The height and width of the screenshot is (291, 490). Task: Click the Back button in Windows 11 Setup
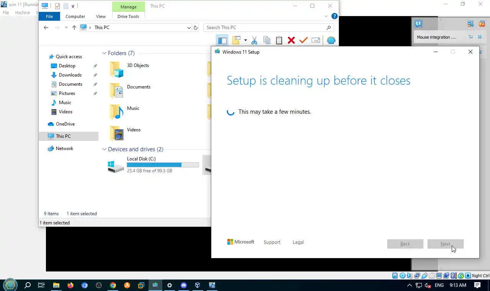point(405,244)
